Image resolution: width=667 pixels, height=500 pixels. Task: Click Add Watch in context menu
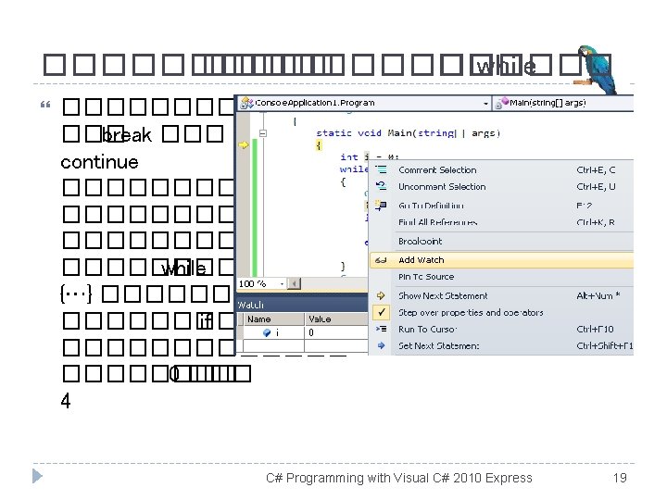click(502, 260)
